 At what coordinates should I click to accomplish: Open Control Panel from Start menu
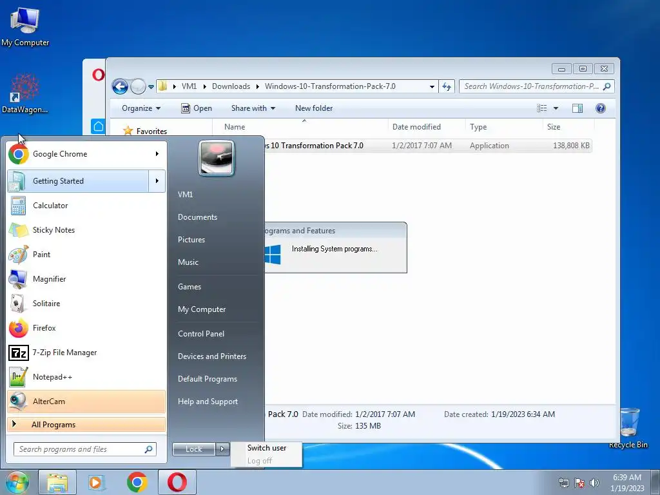tap(201, 334)
